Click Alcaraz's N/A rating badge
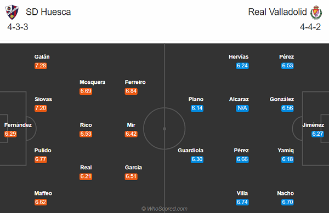Image resolution: width=329 pixels, height=213 pixels. (242, 108)
